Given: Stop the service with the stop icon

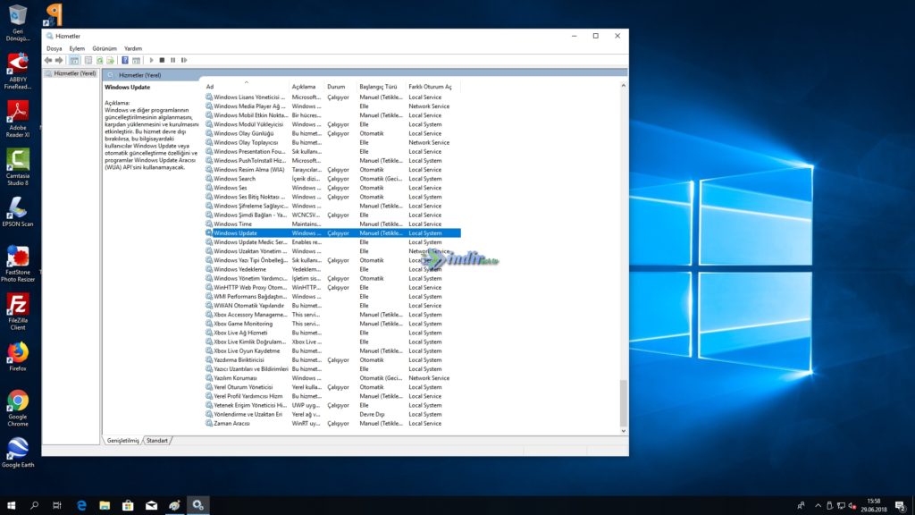Looking at the screenshot, I should pyautogui.click(x=163, y=60).
